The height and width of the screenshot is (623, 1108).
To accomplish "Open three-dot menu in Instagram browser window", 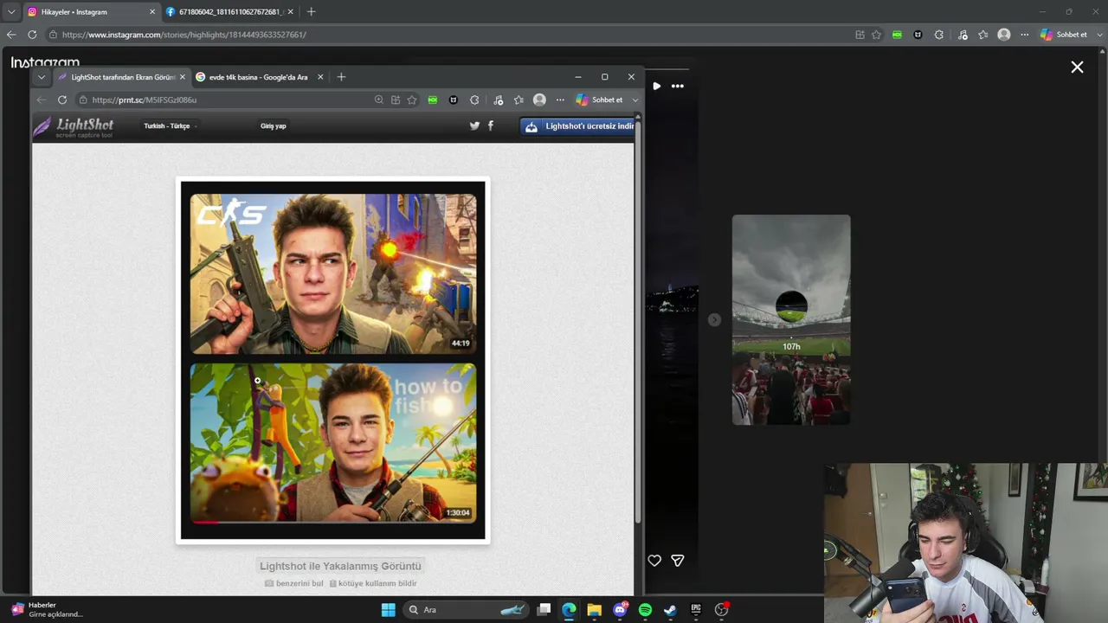I will coord(1025,35).
